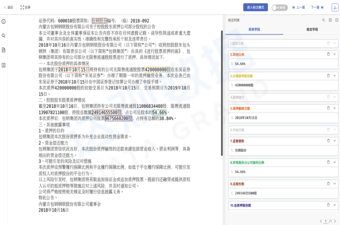Select highlighted 24914655500股 in document
Image resolution: width=340 pixels, height=225 pixels.
(106, 112)
